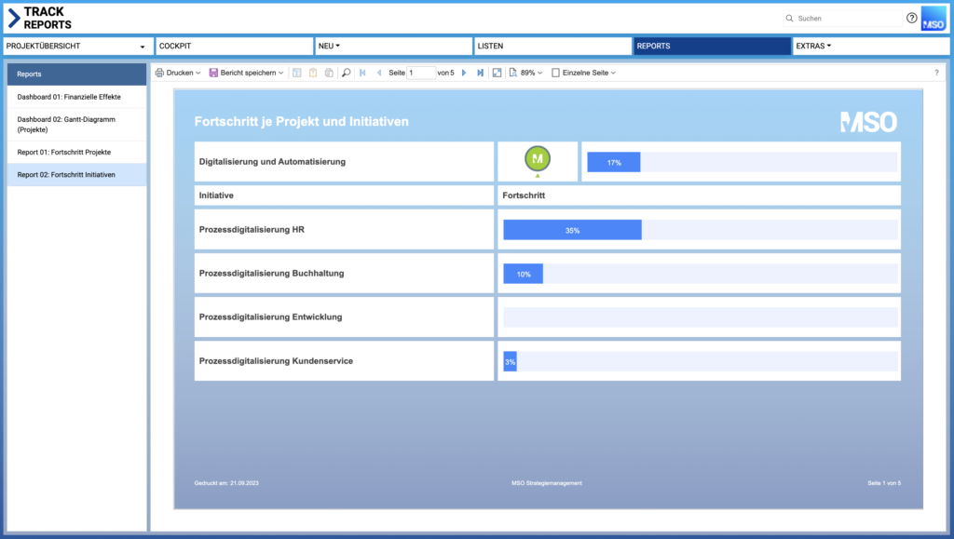Go to the next report page

[464, 73]
